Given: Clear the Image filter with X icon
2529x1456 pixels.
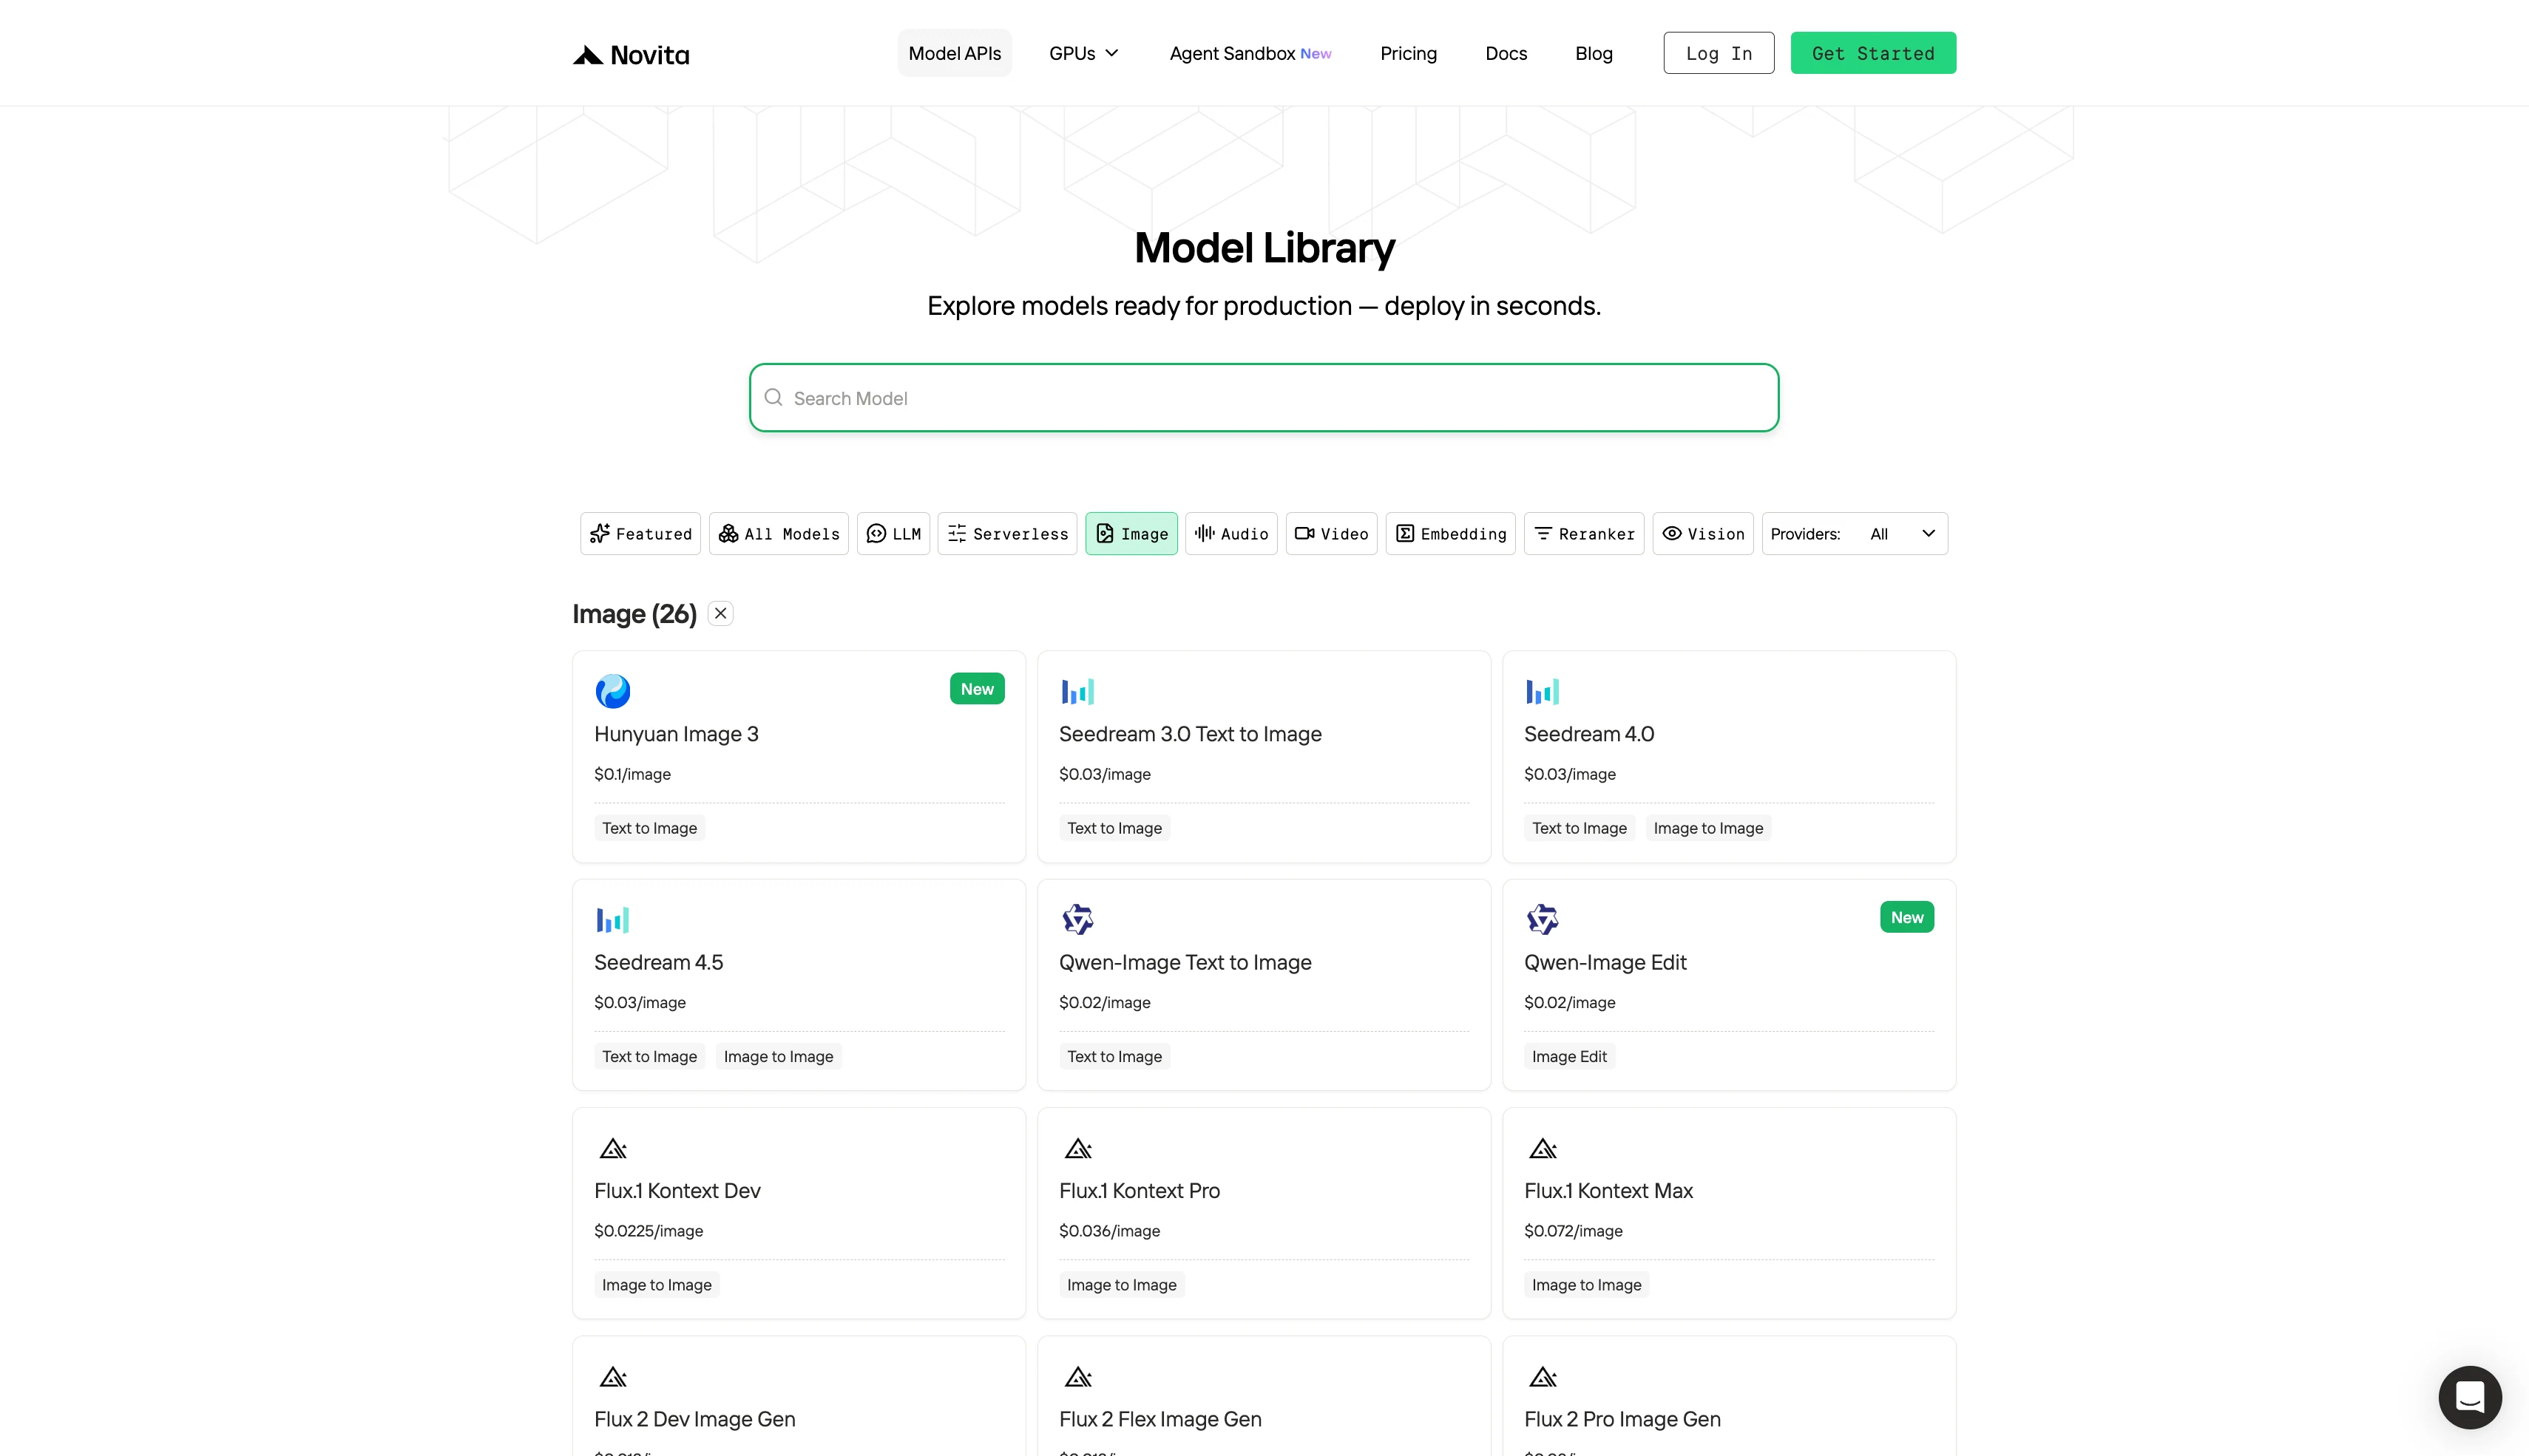Looking at the screenshot, I should 720,613.
